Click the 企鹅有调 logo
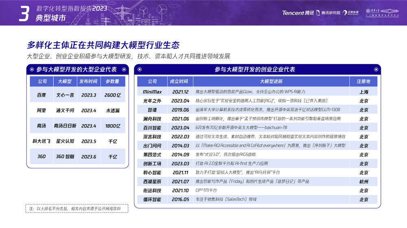Image resolution: width=407 pixels, height=228 pixels. point(350,13)
